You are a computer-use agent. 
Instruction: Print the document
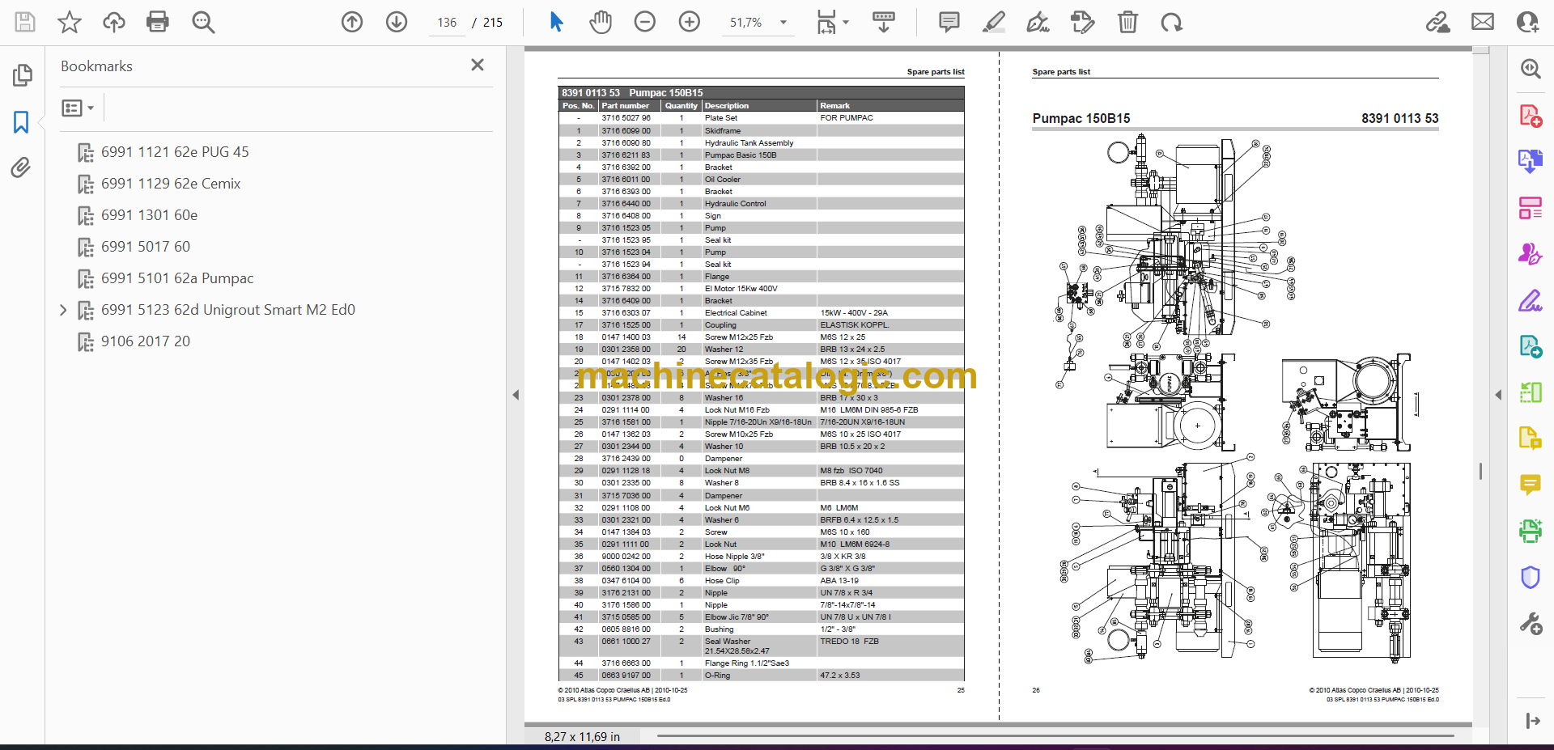point(158,22)
